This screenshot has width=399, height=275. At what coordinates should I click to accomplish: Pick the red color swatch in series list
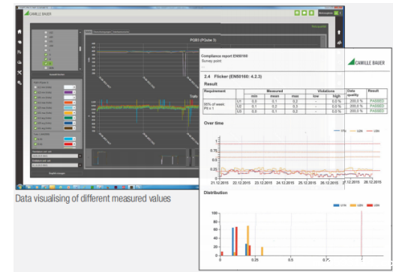pos(68,144)
